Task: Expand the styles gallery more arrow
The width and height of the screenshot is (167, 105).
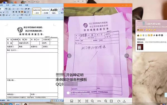Action: click(59, 13)
